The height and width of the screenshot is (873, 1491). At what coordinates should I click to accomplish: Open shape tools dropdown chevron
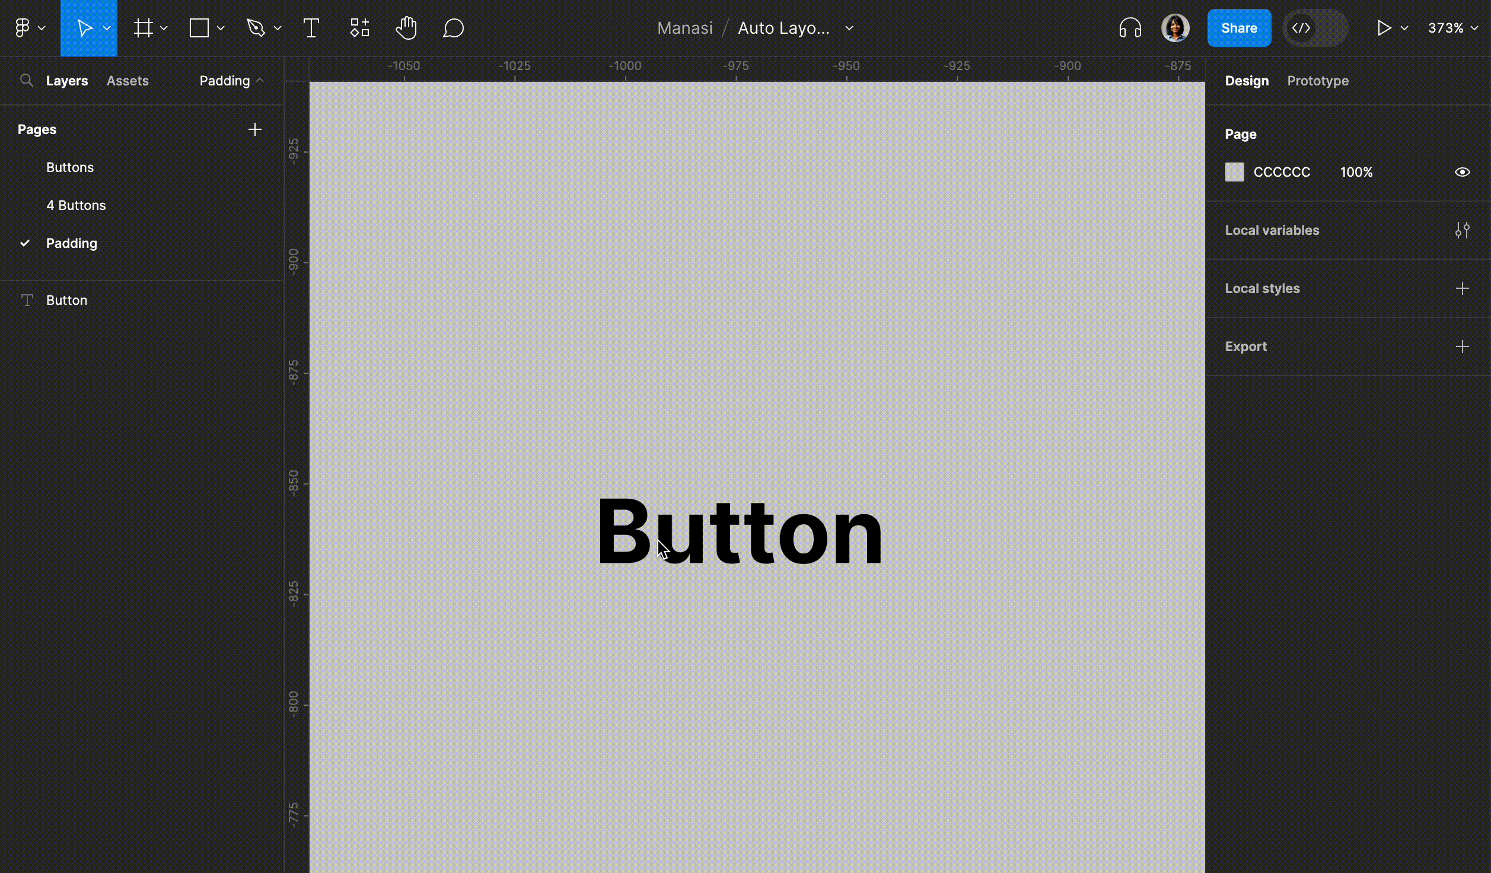[x=221, y=28]
